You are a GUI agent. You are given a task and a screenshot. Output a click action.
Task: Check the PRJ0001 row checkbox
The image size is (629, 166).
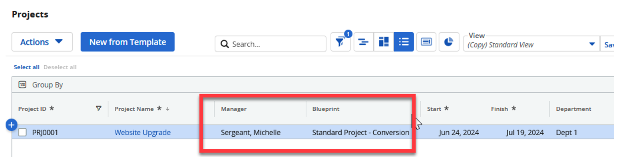22,132
